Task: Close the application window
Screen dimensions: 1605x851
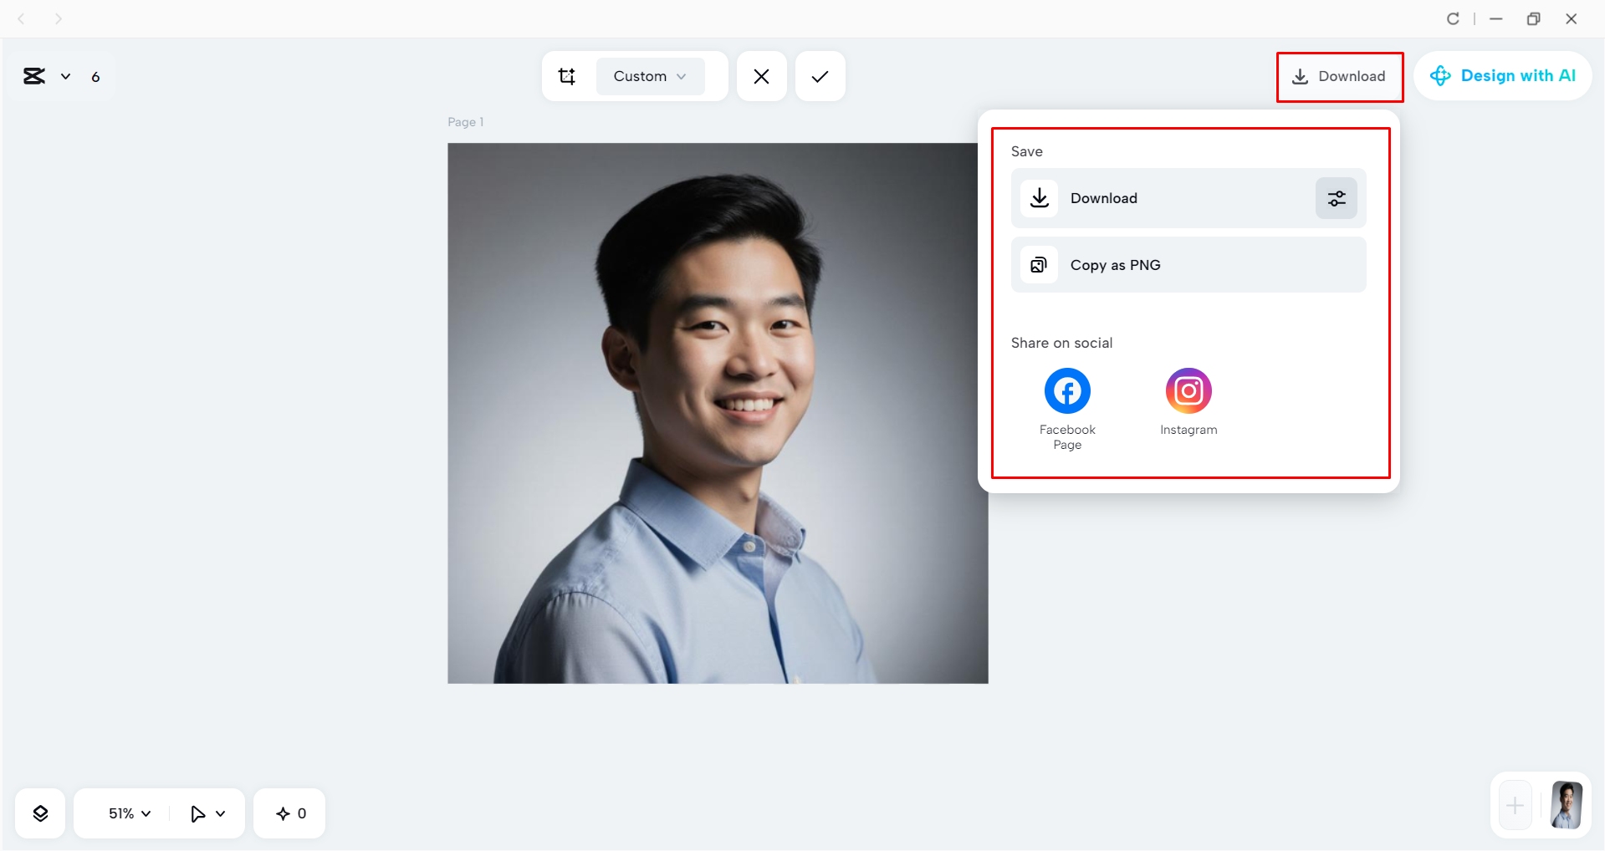Action: 1571,18
